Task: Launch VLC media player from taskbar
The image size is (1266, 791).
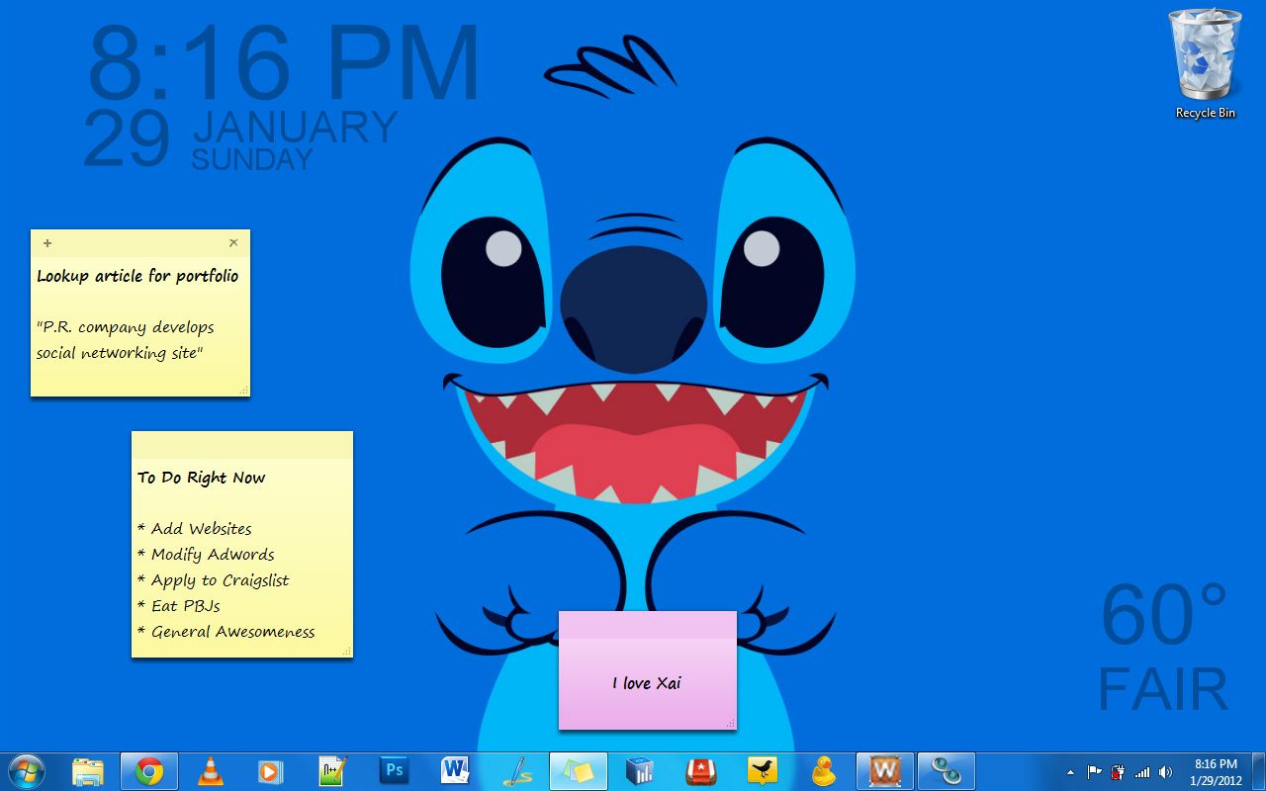Action: [211, 770]
